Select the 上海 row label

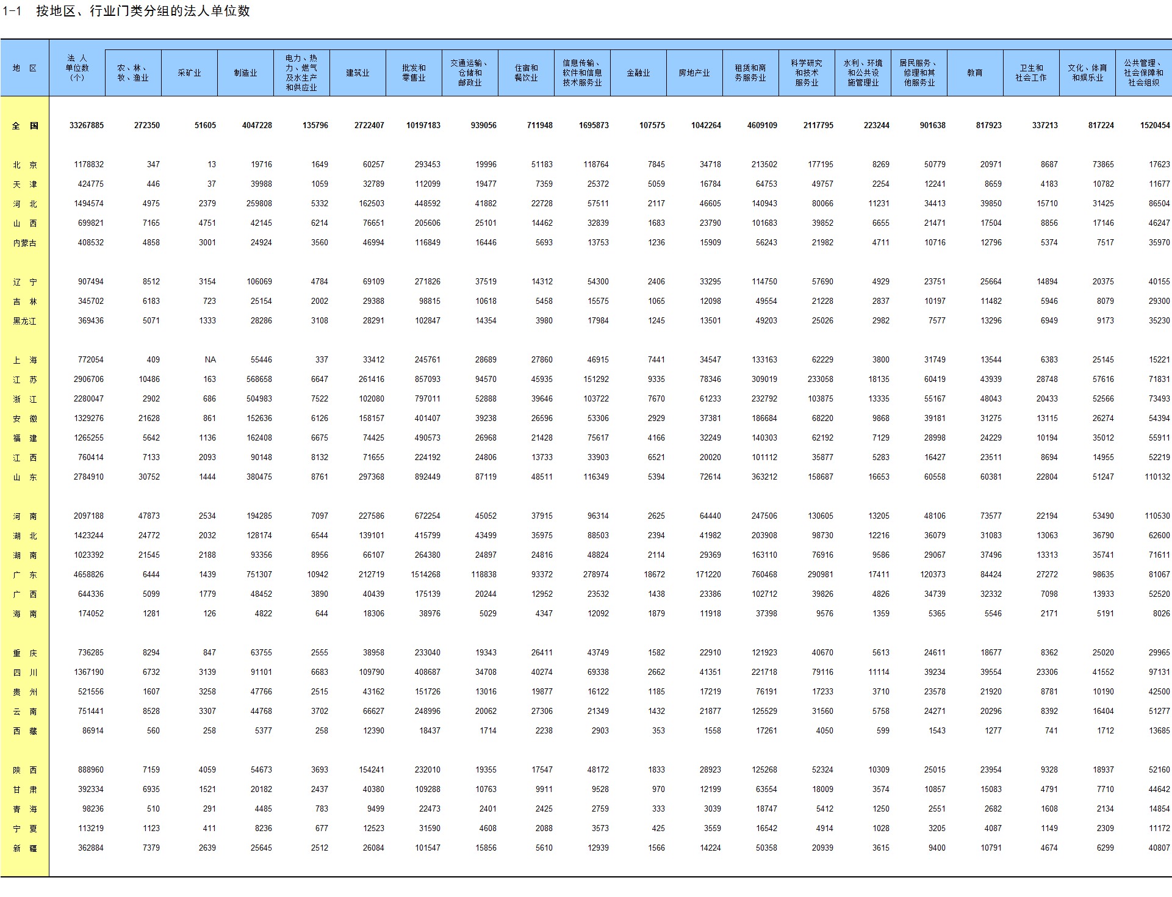click(24, 360)
